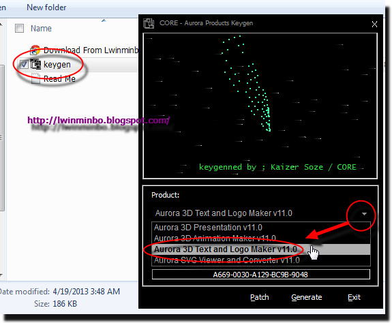Choose Aurora 3D Presentation v11.0 from list
392x323 pixels.
261,228
